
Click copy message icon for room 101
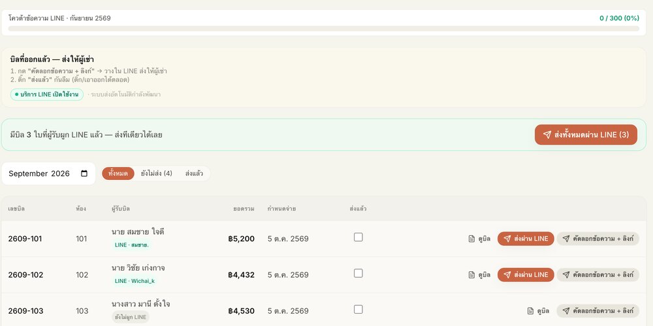point(566,239)
